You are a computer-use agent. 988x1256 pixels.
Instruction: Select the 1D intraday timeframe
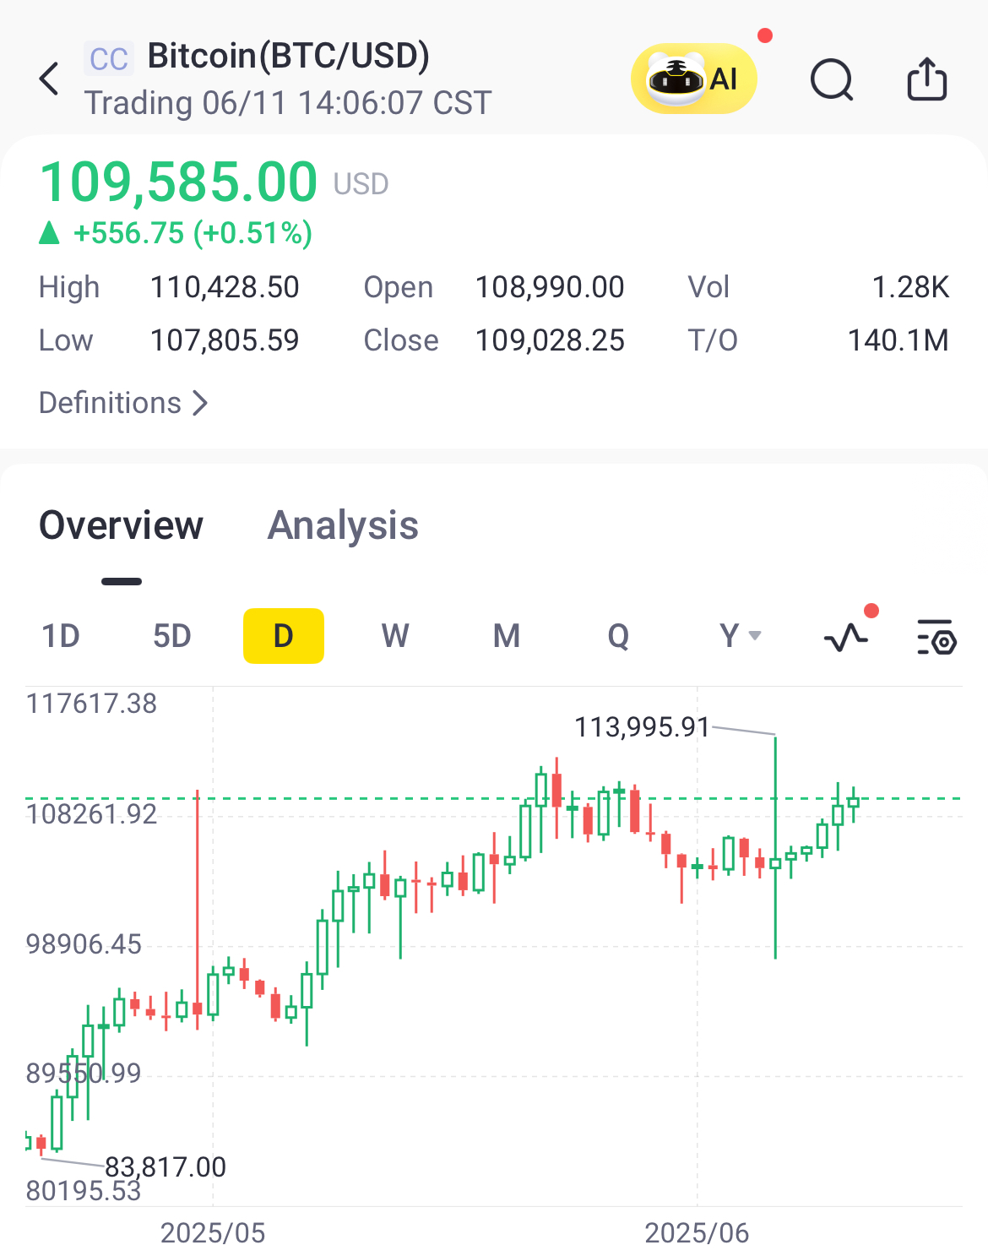pyautogui.click(x=61, y=635)
